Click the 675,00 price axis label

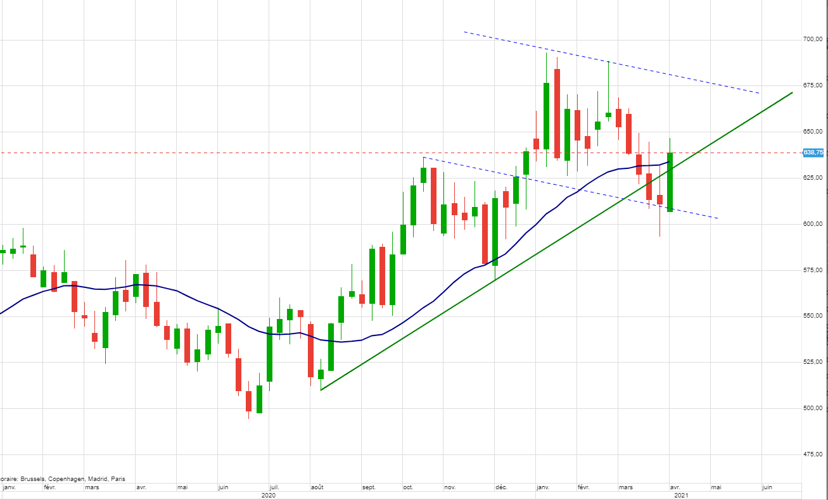pyautogui.click(x=813, y=85)
